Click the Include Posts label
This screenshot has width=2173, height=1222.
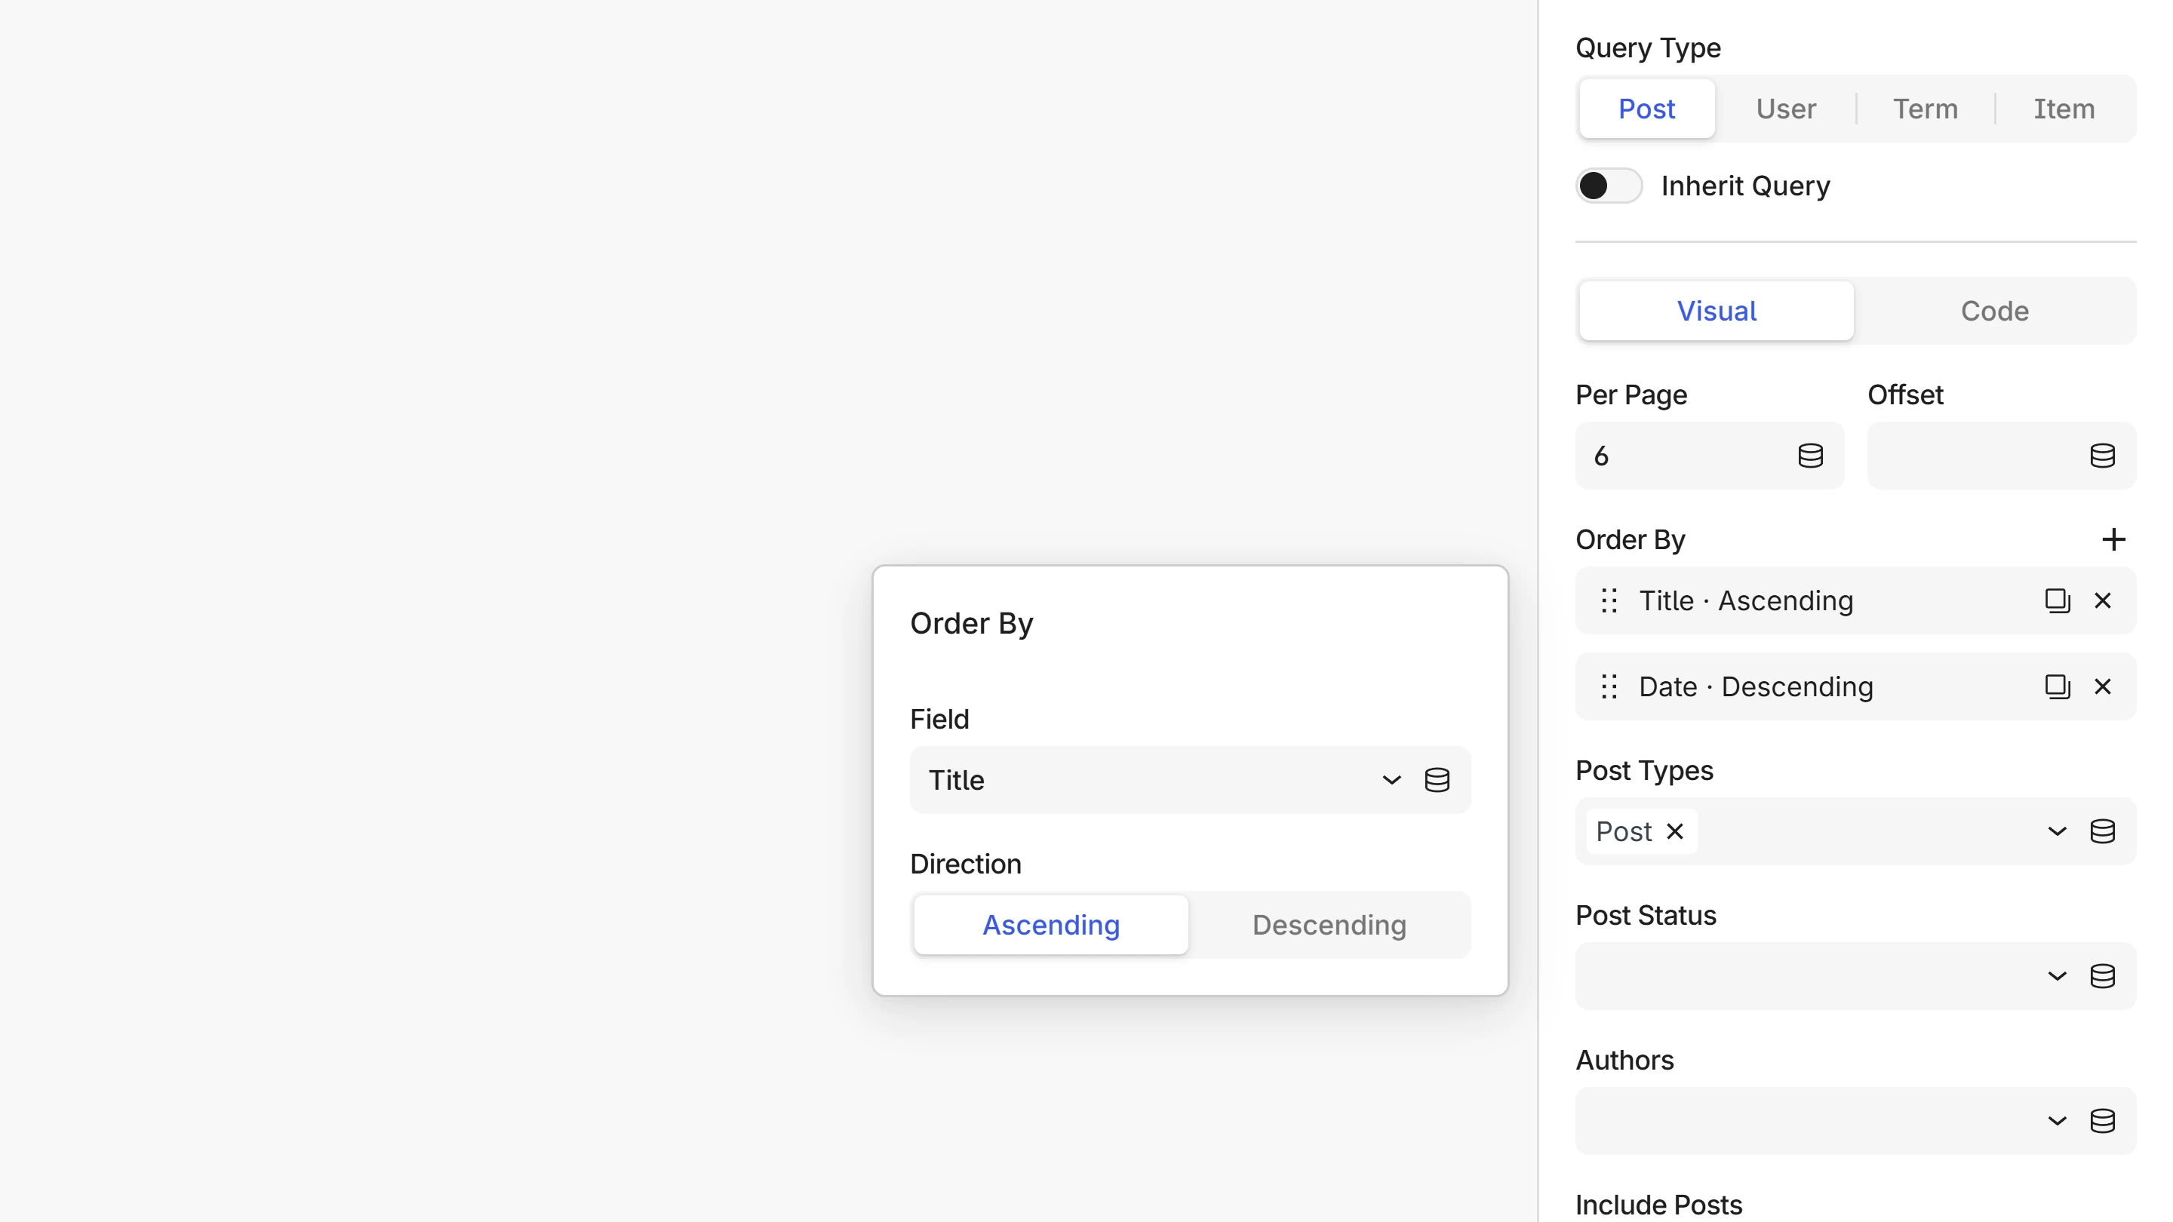pos(1659,1205)
